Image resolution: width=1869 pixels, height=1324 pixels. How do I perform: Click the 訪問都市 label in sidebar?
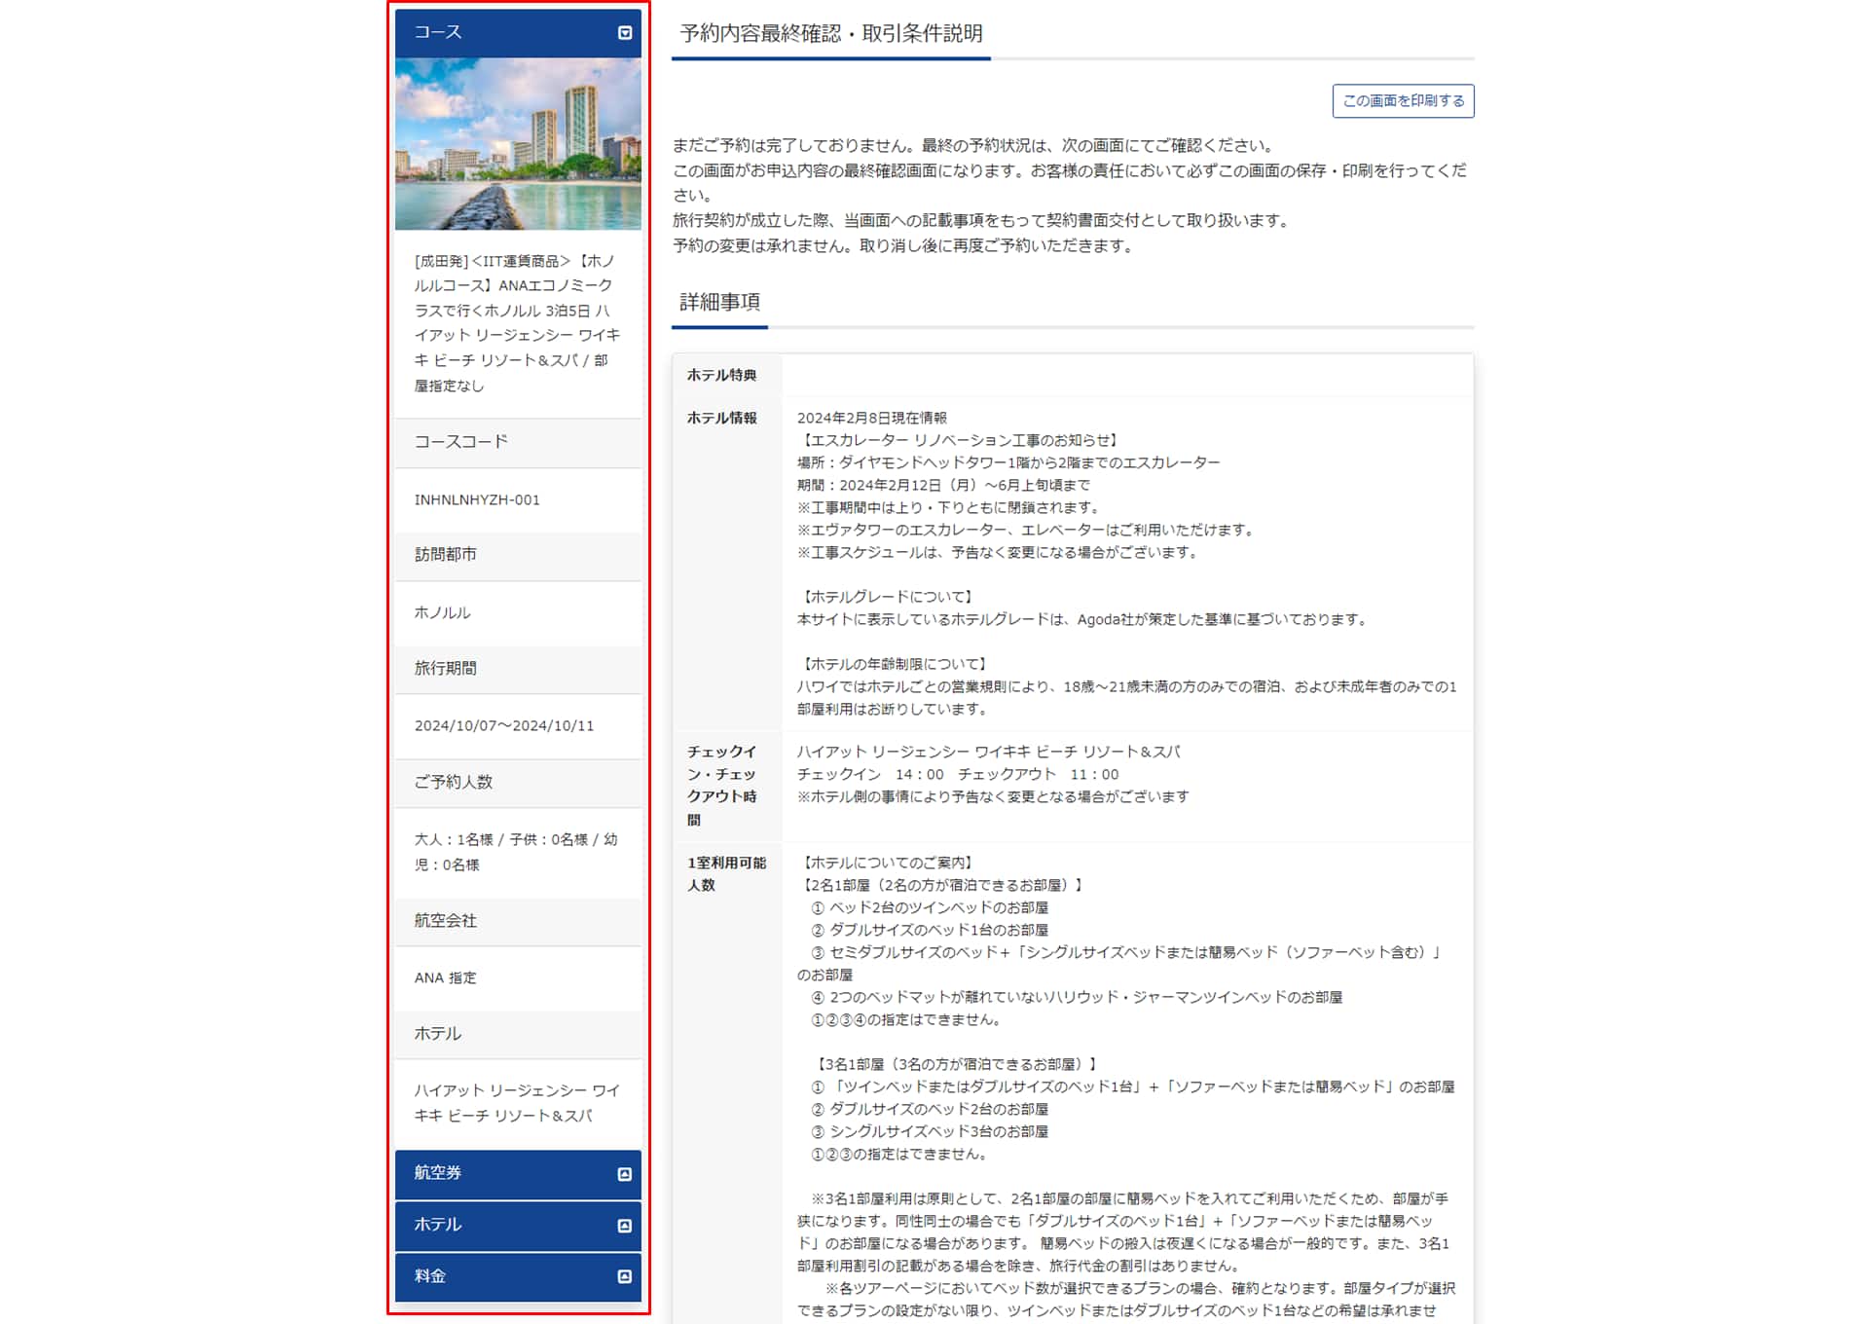pos(446,555)
